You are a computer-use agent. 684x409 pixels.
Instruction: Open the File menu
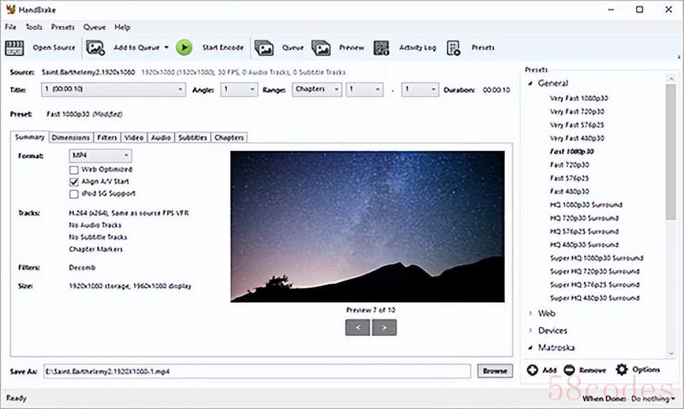(x=10, y=27)
